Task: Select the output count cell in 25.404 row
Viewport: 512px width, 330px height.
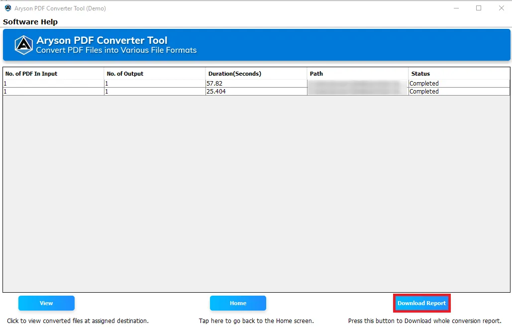Action: point(154,92)
